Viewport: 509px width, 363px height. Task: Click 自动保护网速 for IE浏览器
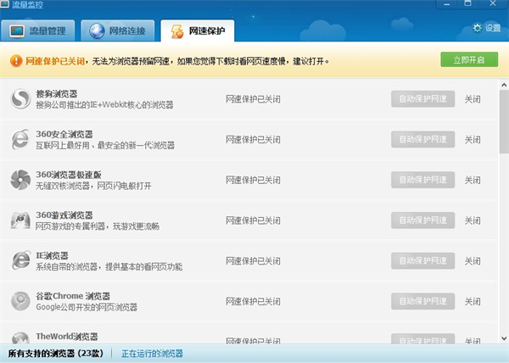(422, 261)
